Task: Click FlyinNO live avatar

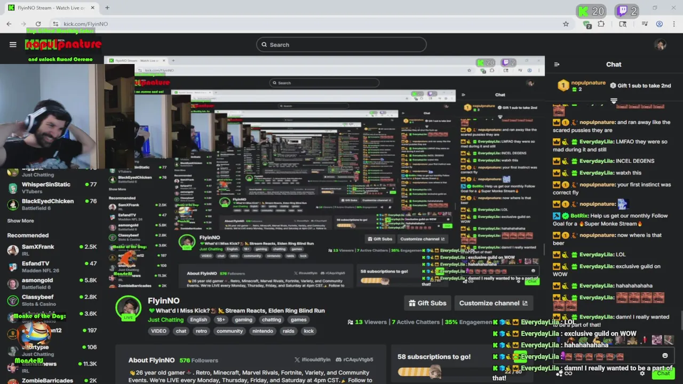Action: [129, 308]
